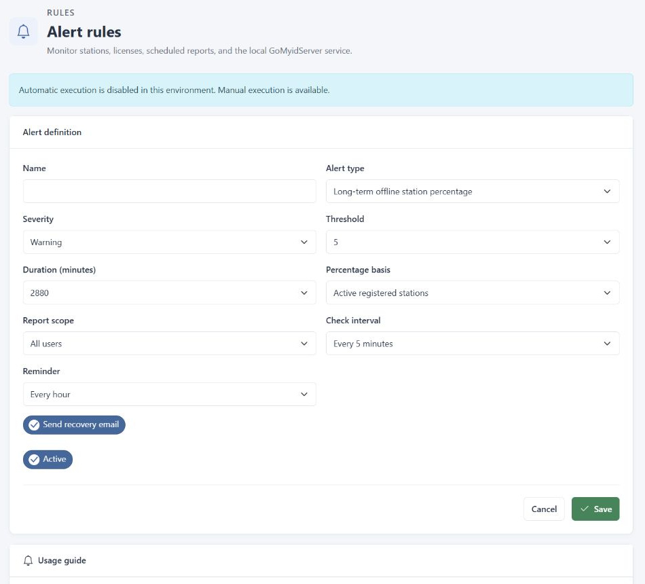The height and width of the screenshot is (584, 645).
Task: Toggle the Send recovery email option
Action: [74, 424]
